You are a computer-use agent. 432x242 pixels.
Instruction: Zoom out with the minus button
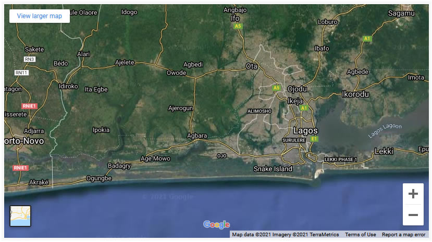coord(413,214)
